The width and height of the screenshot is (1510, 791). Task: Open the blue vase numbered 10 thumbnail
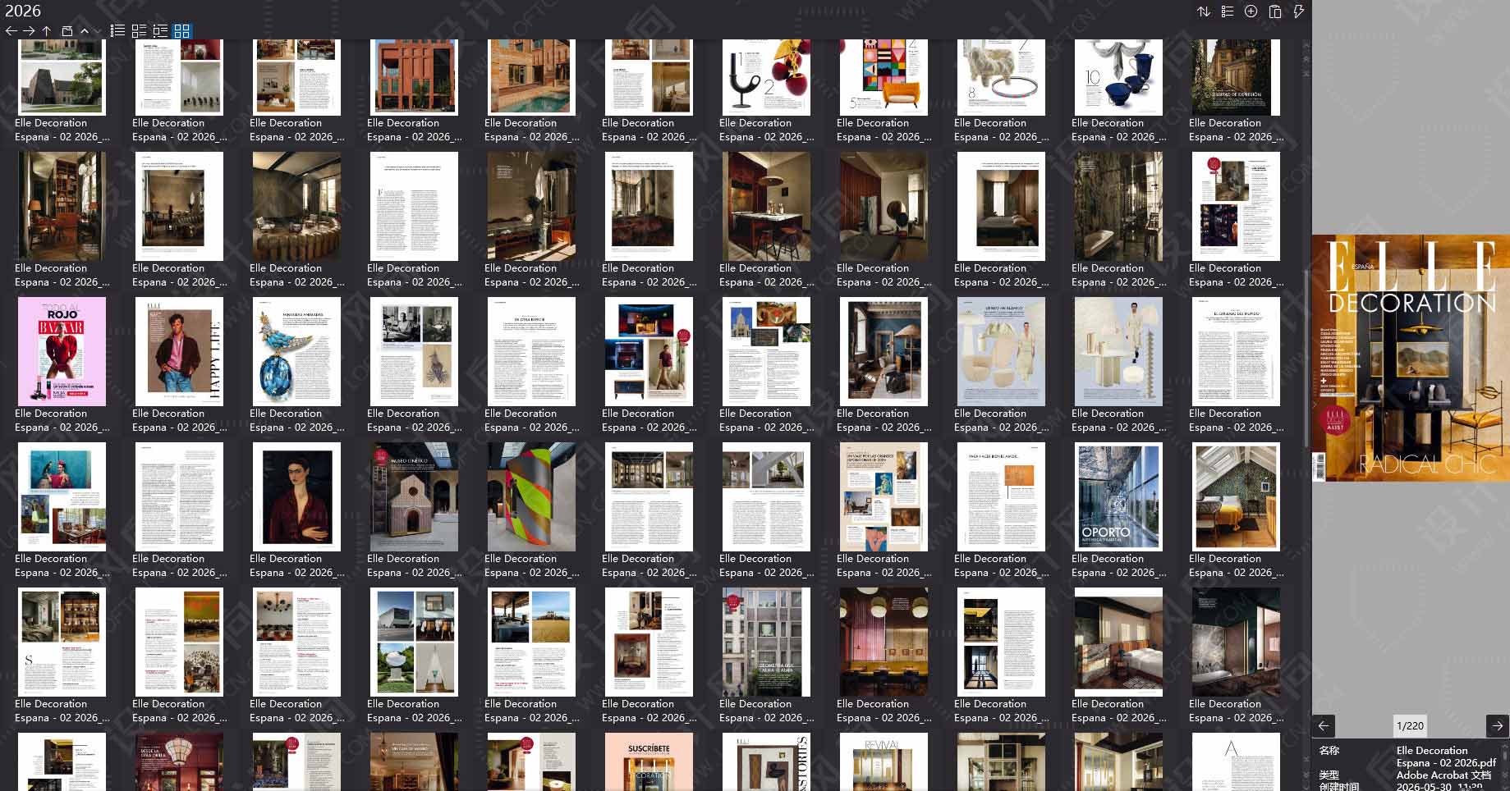[x=1118, y=77]
